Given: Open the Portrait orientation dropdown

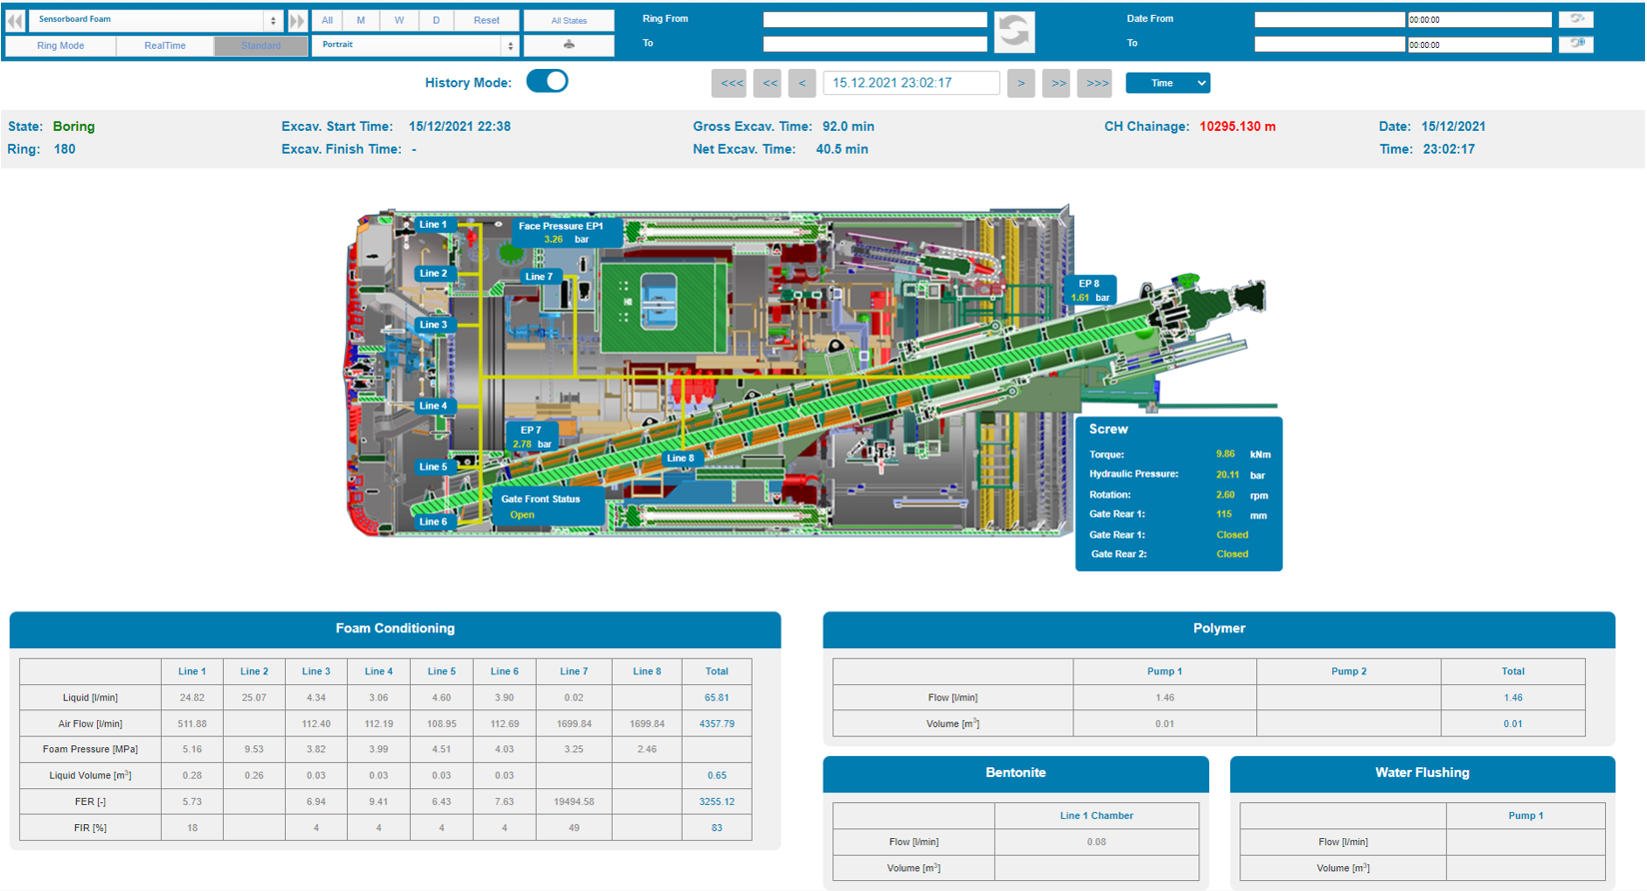Looking at the screenshot, I should pos(415,45).
